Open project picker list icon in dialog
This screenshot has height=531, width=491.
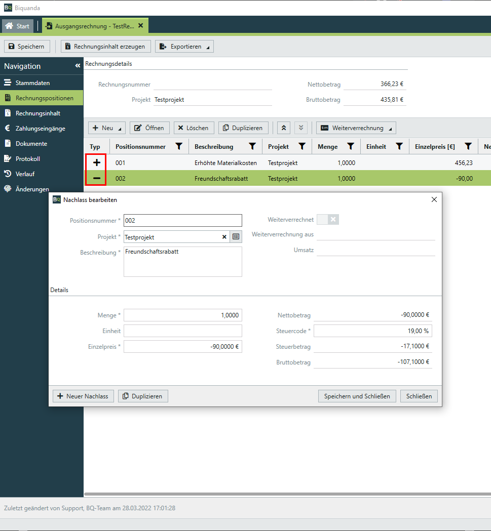point(236,237)
